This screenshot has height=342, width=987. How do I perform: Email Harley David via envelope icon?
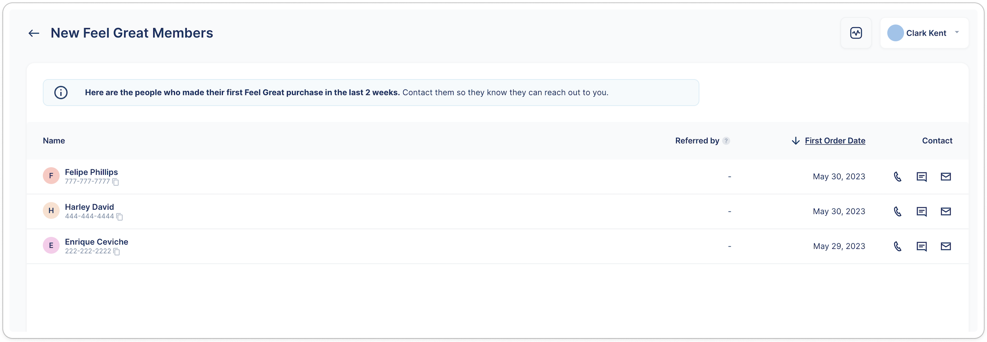coord(945,211)
